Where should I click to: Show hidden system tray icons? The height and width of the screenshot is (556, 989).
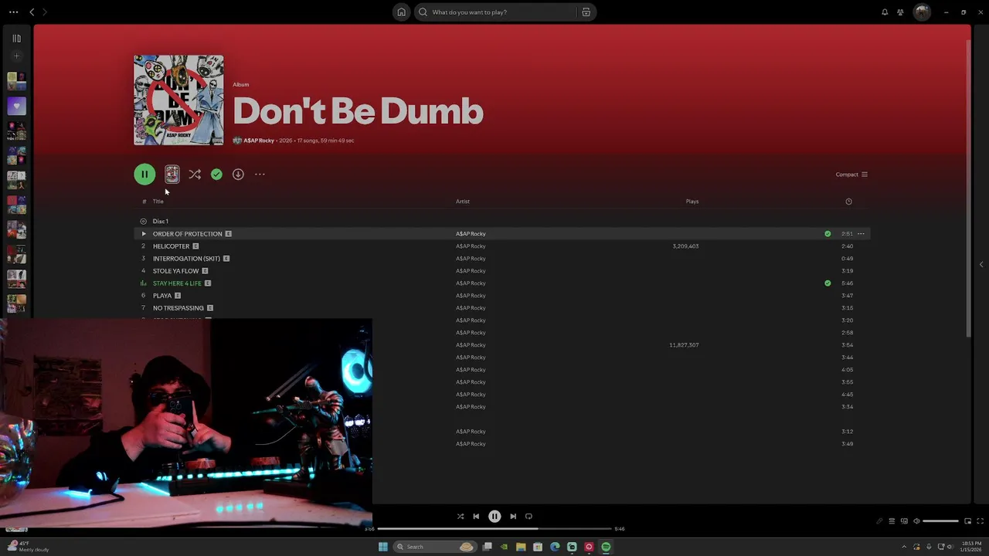click(x=905, y=547)
